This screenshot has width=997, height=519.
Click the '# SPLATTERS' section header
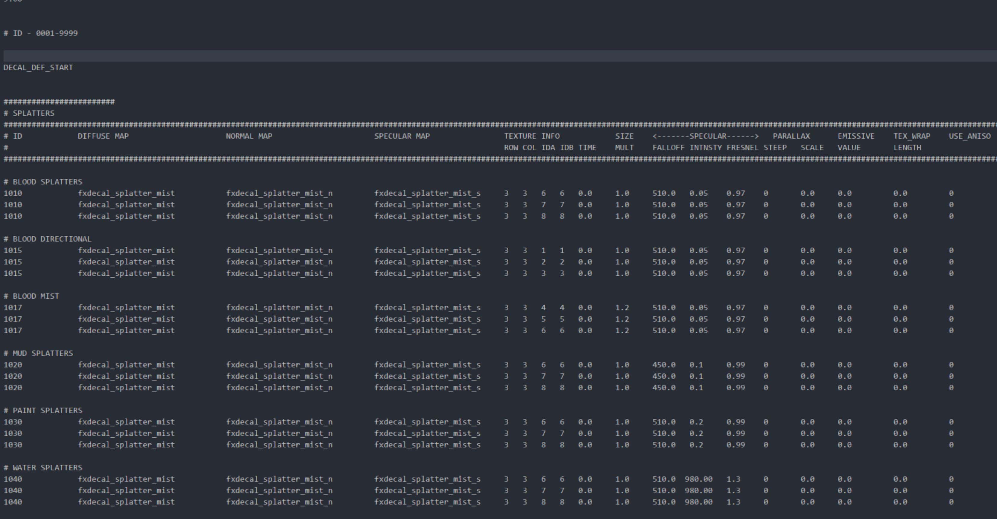[29, 113]
